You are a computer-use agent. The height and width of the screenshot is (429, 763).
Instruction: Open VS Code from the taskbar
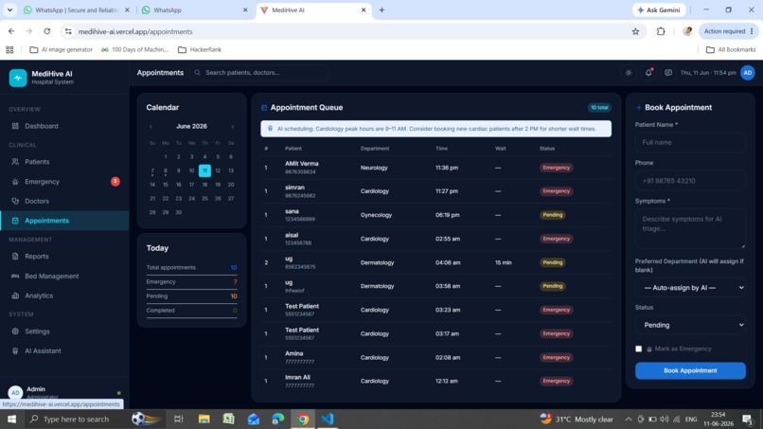click(x=328, y=419)
